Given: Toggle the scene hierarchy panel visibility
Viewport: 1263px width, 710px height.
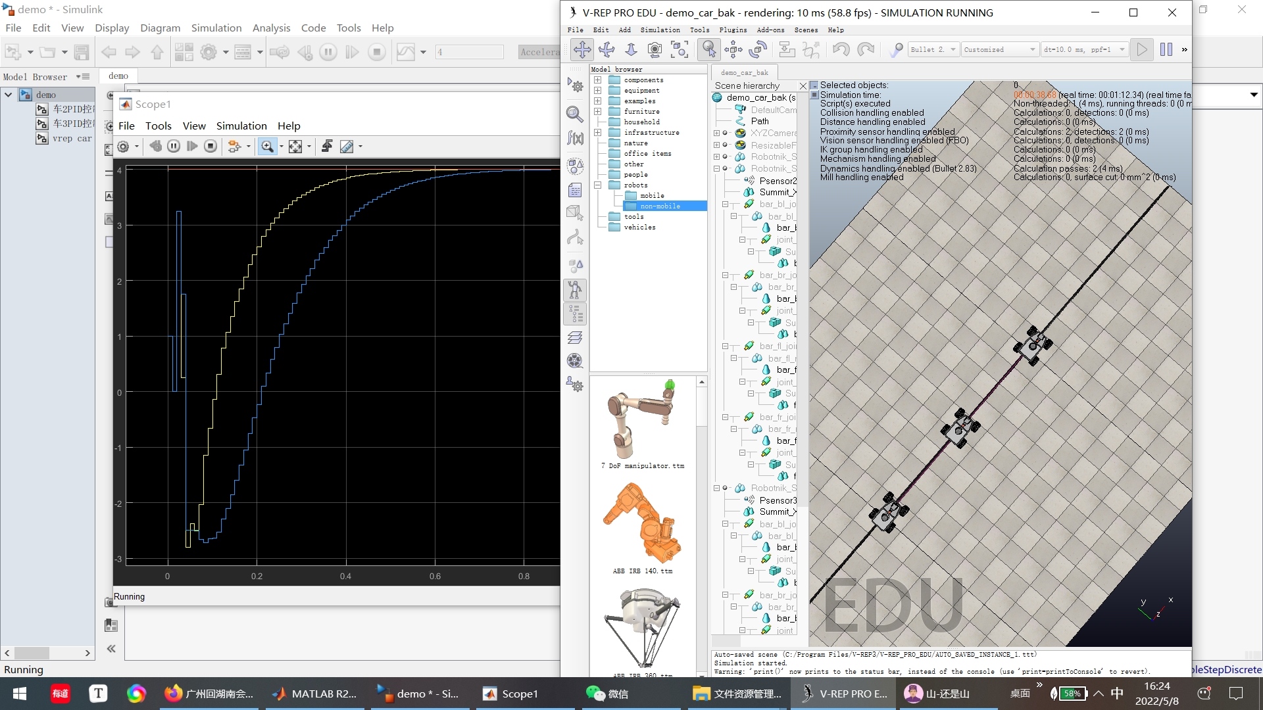Looking at the screenshot, I should click(576, 314).
